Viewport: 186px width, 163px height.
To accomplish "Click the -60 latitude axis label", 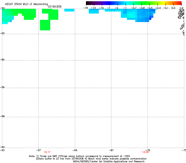I will [2, 147].
